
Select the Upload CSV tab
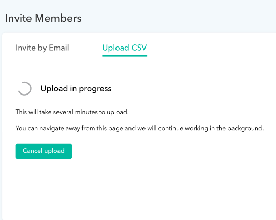tap(124, 48)
